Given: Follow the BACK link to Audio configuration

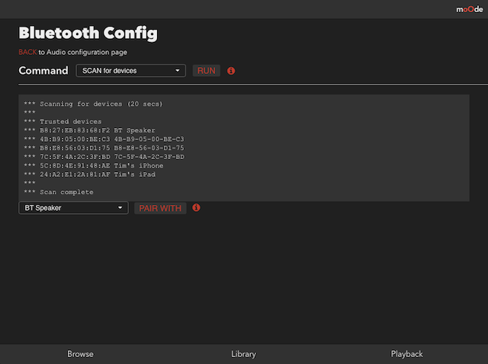Looking at the screenshot, I should point(27,52).
